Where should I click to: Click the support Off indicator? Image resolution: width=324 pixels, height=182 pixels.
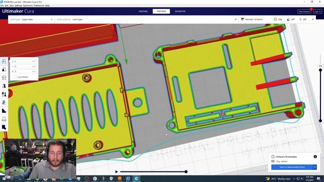(x=291, y=19)
